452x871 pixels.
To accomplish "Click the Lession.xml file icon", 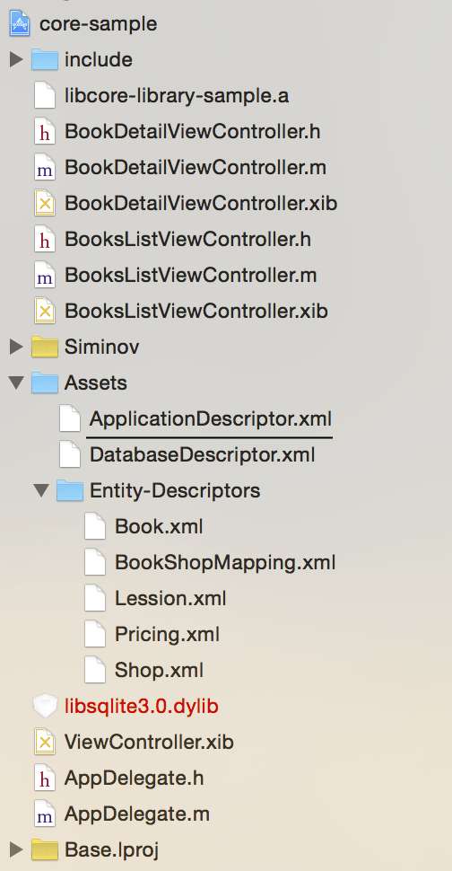I will (x=95, y=598).
